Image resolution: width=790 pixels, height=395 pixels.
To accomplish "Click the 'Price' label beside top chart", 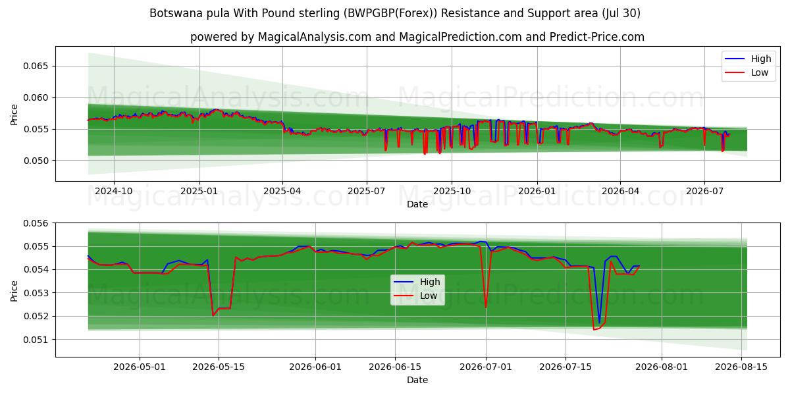I will tap(14, 114).
